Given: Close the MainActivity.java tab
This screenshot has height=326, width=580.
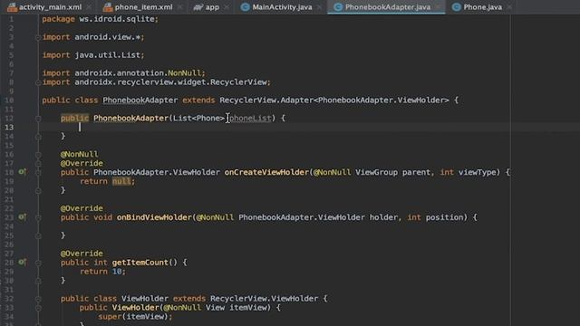Looking at the screenshot, I should [x=319, y=7].
